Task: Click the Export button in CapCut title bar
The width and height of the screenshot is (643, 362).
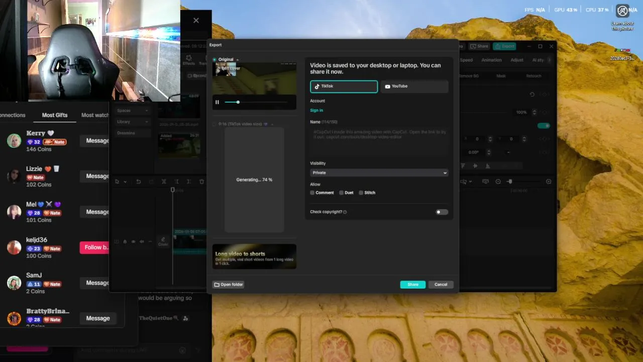Action: (x=504, y=46)
